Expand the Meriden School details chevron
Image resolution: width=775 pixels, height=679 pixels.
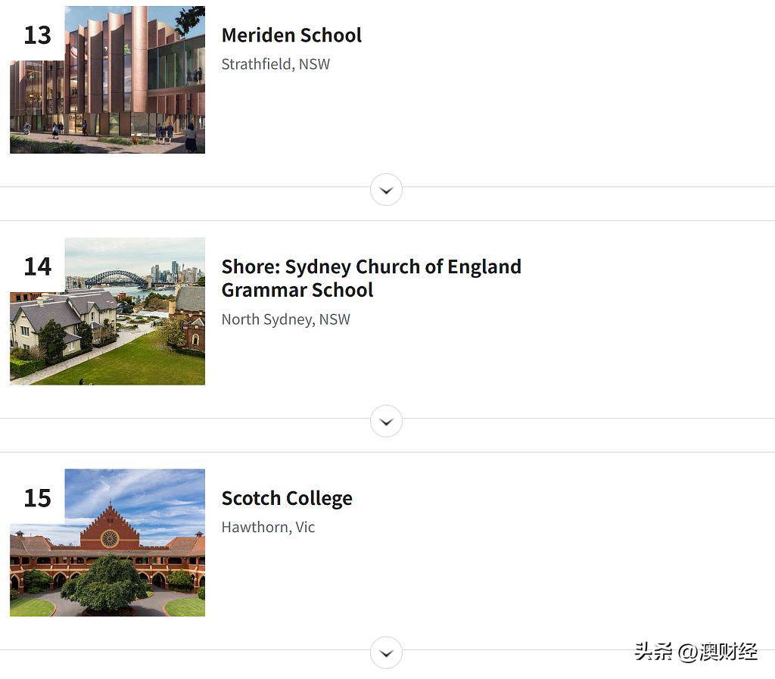pyautogui.click(x=386, y=190)
